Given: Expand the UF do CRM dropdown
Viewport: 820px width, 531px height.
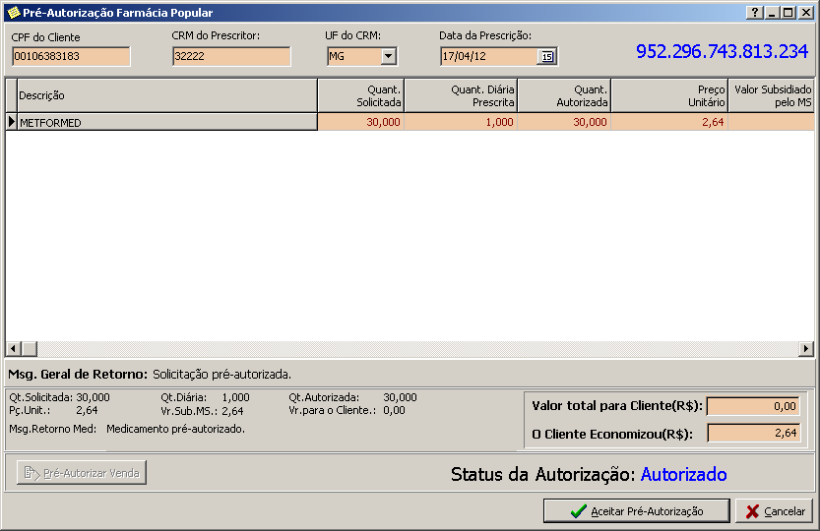Looking at the screenshot, I should [x=389, y=56].
